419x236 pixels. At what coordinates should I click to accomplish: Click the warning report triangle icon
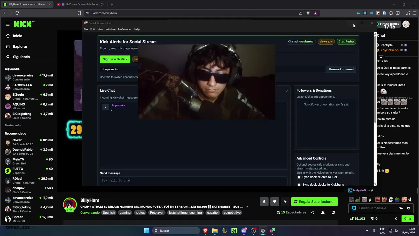point(323,212)
